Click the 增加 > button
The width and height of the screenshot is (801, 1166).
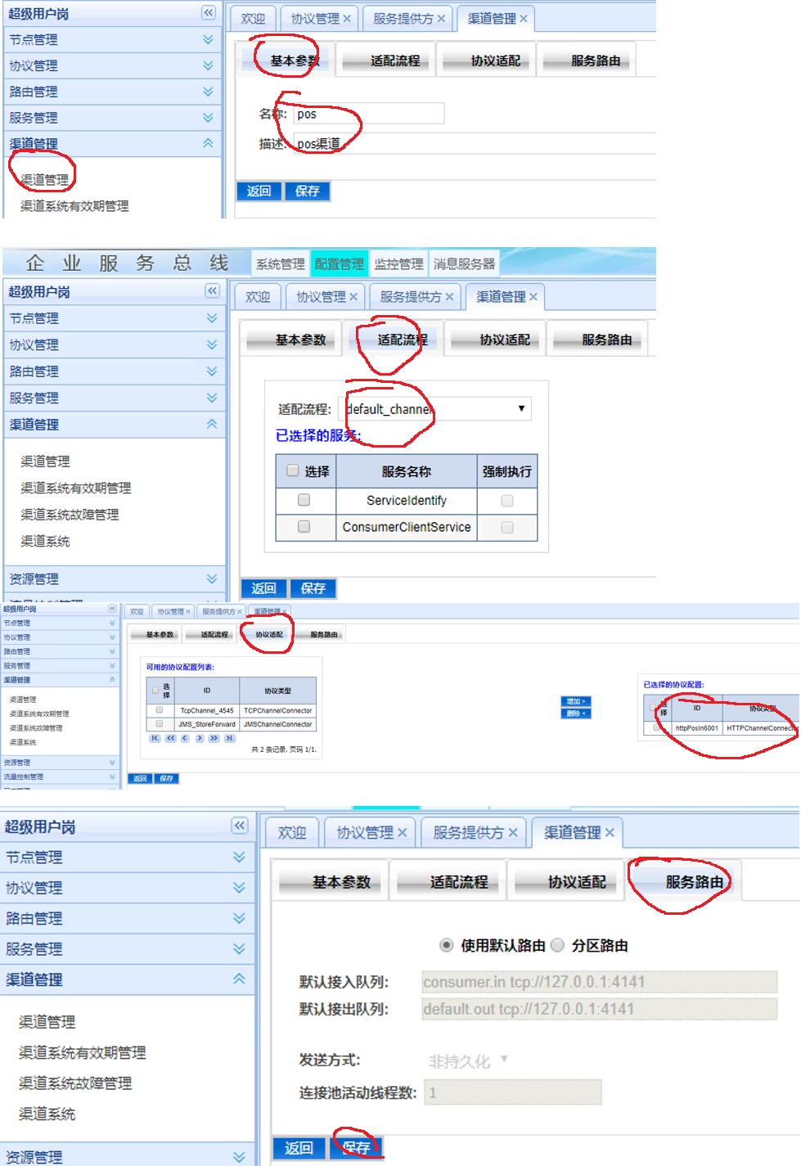(x=576, y=701)
